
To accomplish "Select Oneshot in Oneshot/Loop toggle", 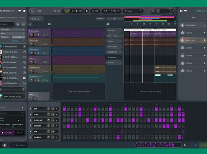I will tap(4, 37).
